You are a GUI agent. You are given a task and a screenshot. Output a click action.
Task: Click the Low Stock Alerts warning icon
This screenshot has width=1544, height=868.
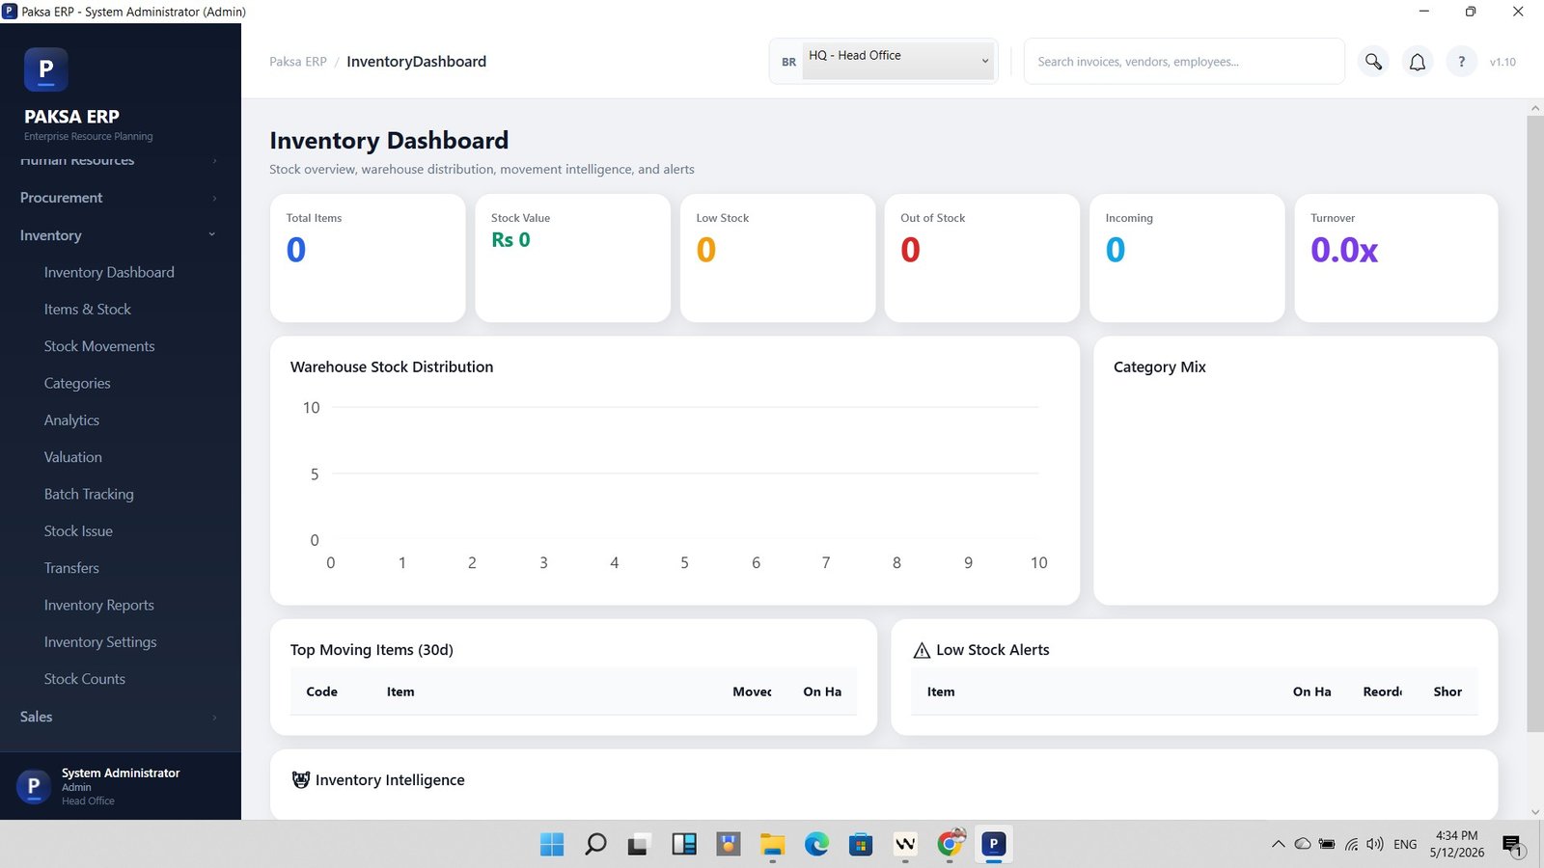tap(922, 651)
